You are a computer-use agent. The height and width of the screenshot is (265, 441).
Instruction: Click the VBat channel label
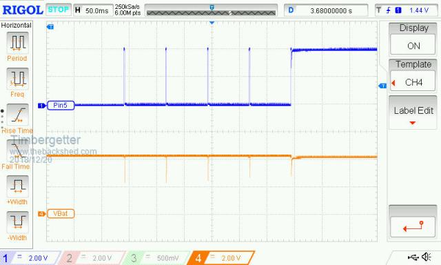coord(61,214)
